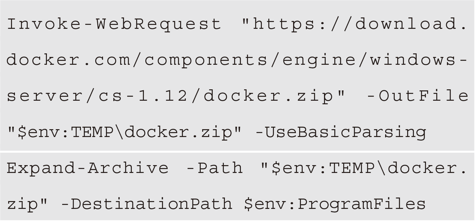The height and width of the screenshot is (221, 475).
Task: Click the cs-1.12 version segment
Action: 164,96
